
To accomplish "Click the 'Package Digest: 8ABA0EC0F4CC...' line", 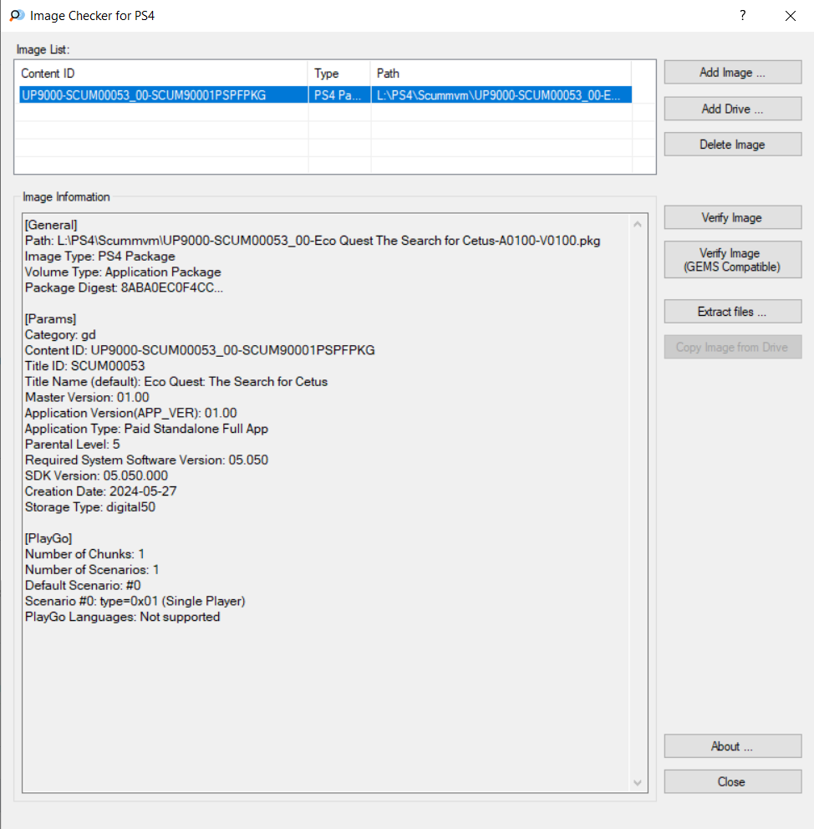I will click(x=124, y=287).
